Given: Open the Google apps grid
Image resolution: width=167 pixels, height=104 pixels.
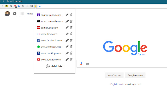Looking at the screenshot, I should (x=22, y=14).
